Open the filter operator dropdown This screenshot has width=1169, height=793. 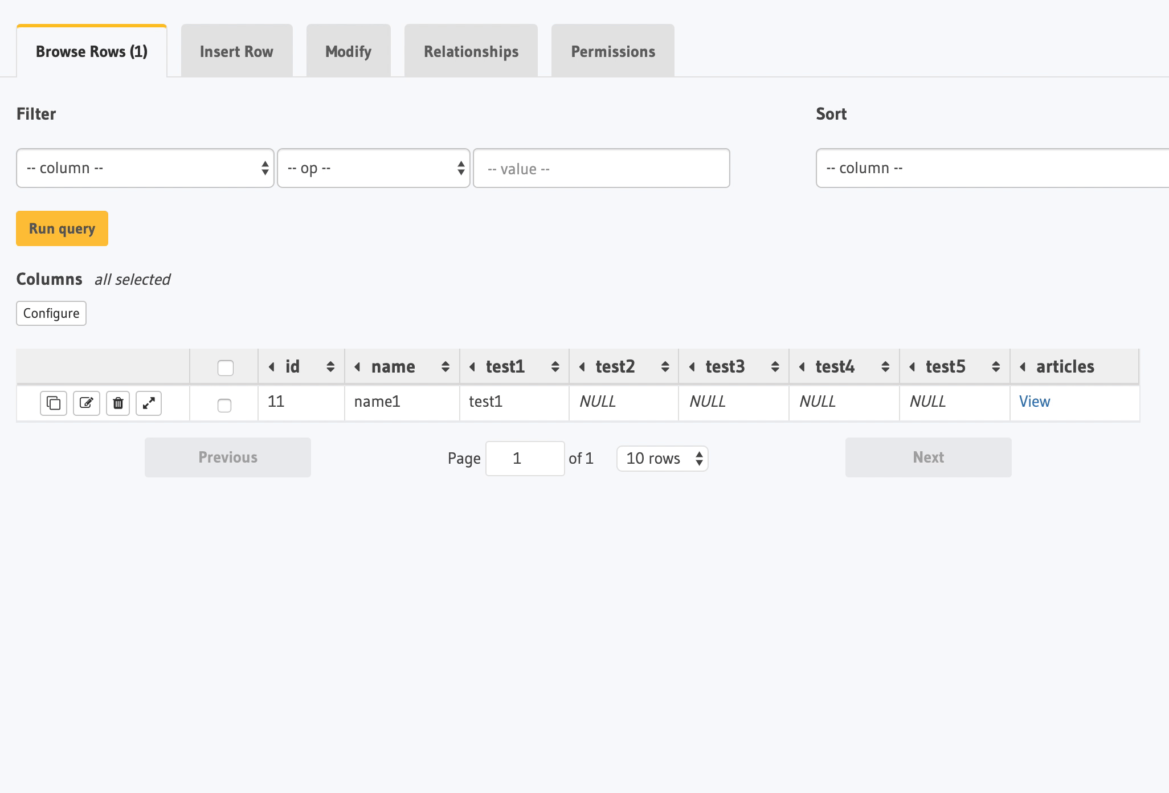click(374, 168)
